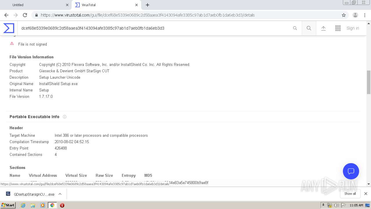The height and width of the screenshot is (209, 371).
Task: Open the apps grid menu
Action: [338, 28]
